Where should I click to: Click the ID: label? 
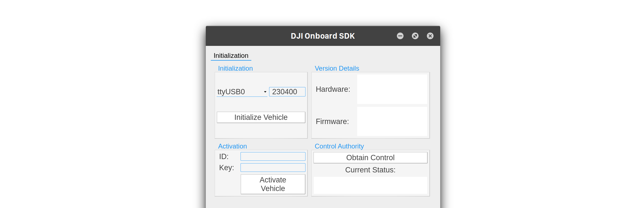224,157
